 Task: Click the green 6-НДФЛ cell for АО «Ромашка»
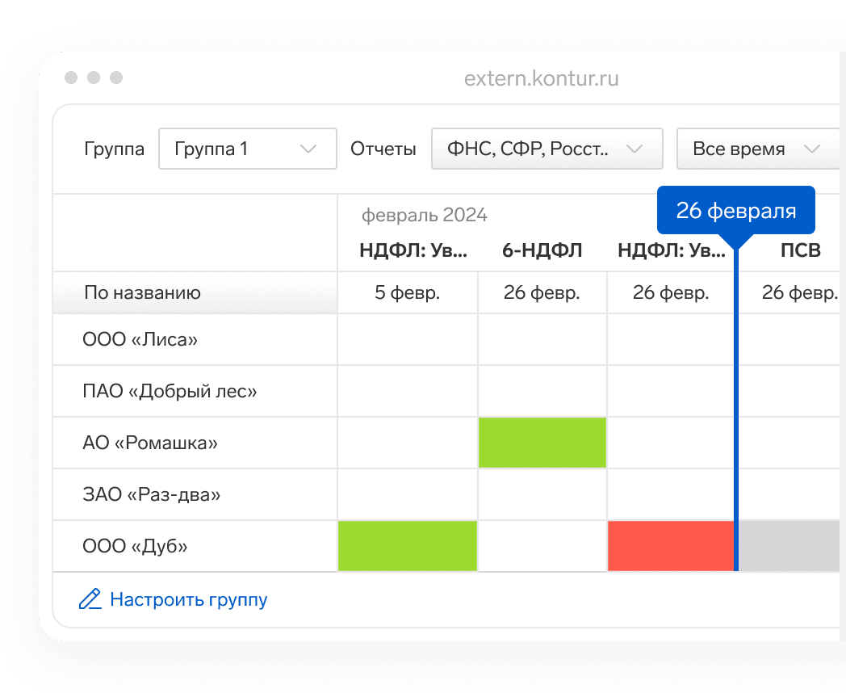tap(542, 443)
